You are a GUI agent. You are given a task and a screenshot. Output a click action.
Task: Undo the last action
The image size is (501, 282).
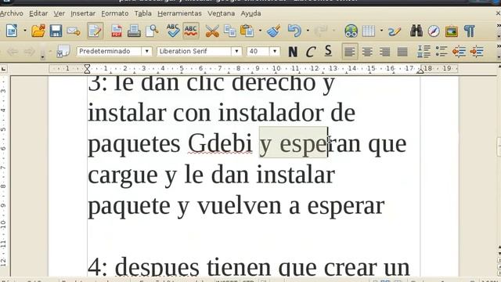(294, 31)
